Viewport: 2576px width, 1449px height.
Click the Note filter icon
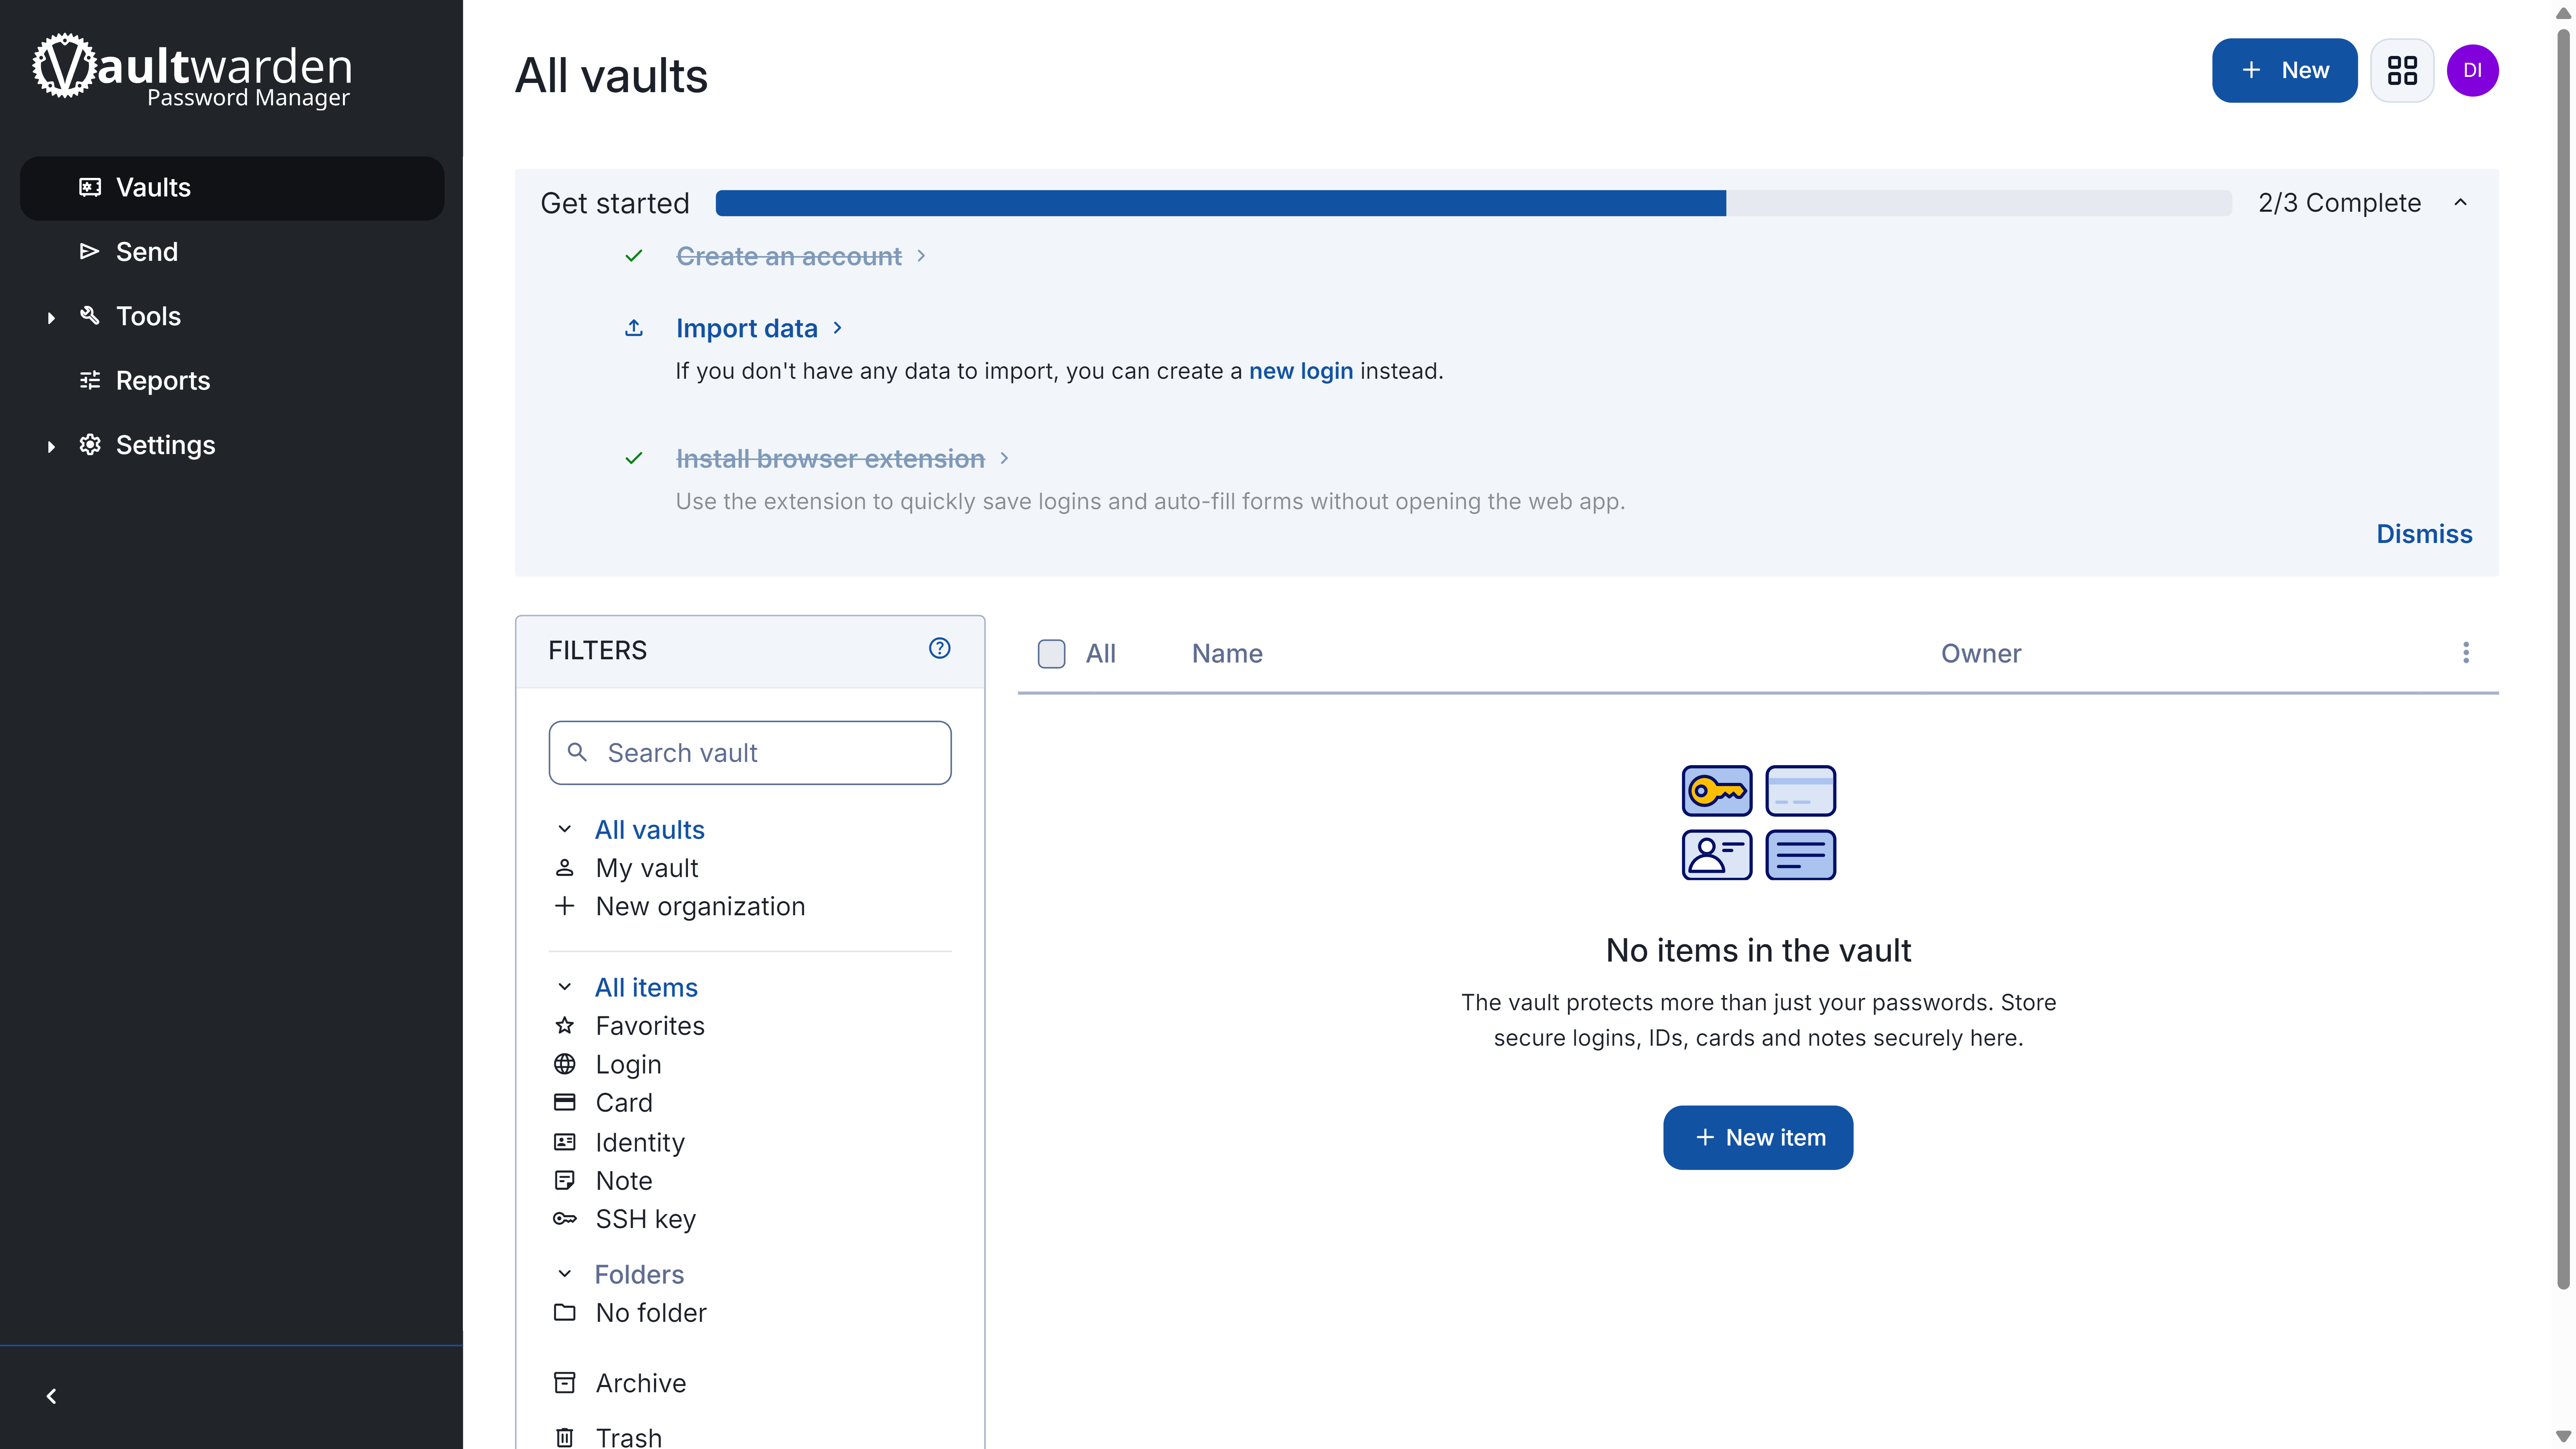565,1180
